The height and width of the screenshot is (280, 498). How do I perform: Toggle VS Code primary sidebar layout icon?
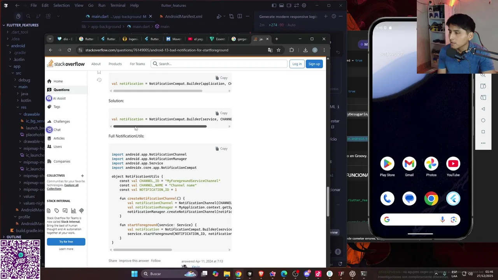coord(274,5)
